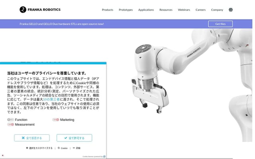255x159 pixels.
Task: Open the Prototypes menu
Action: [x=126, y=10]
